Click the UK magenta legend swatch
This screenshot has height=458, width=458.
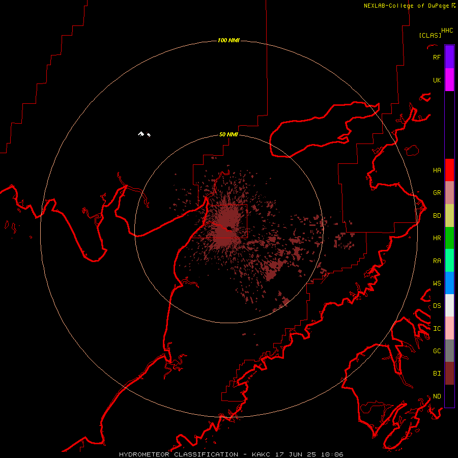click(x=449, y=80)
